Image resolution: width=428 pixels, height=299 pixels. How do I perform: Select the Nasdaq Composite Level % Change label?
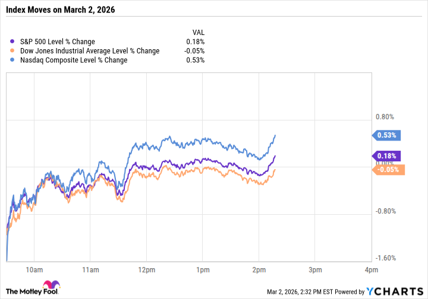(x=74, y=59)
